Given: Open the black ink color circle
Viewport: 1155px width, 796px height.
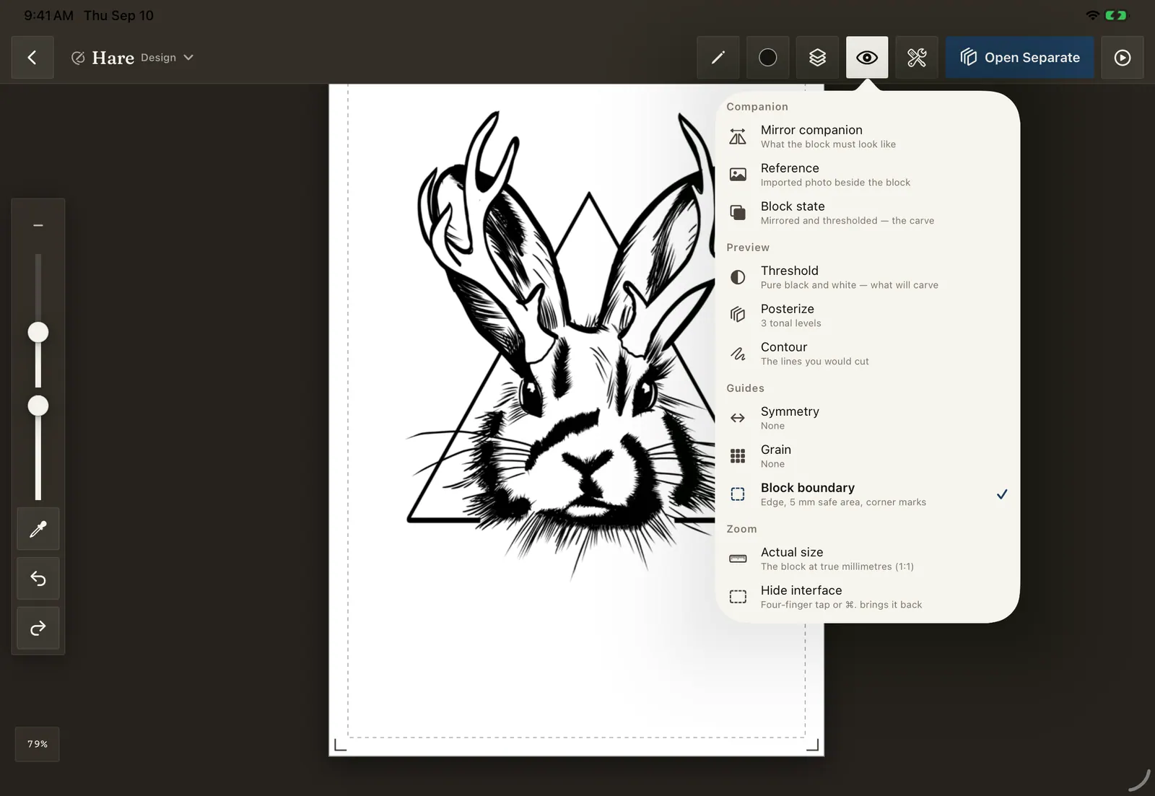Looking at the screenshot, I should click(x=768, y=58).
